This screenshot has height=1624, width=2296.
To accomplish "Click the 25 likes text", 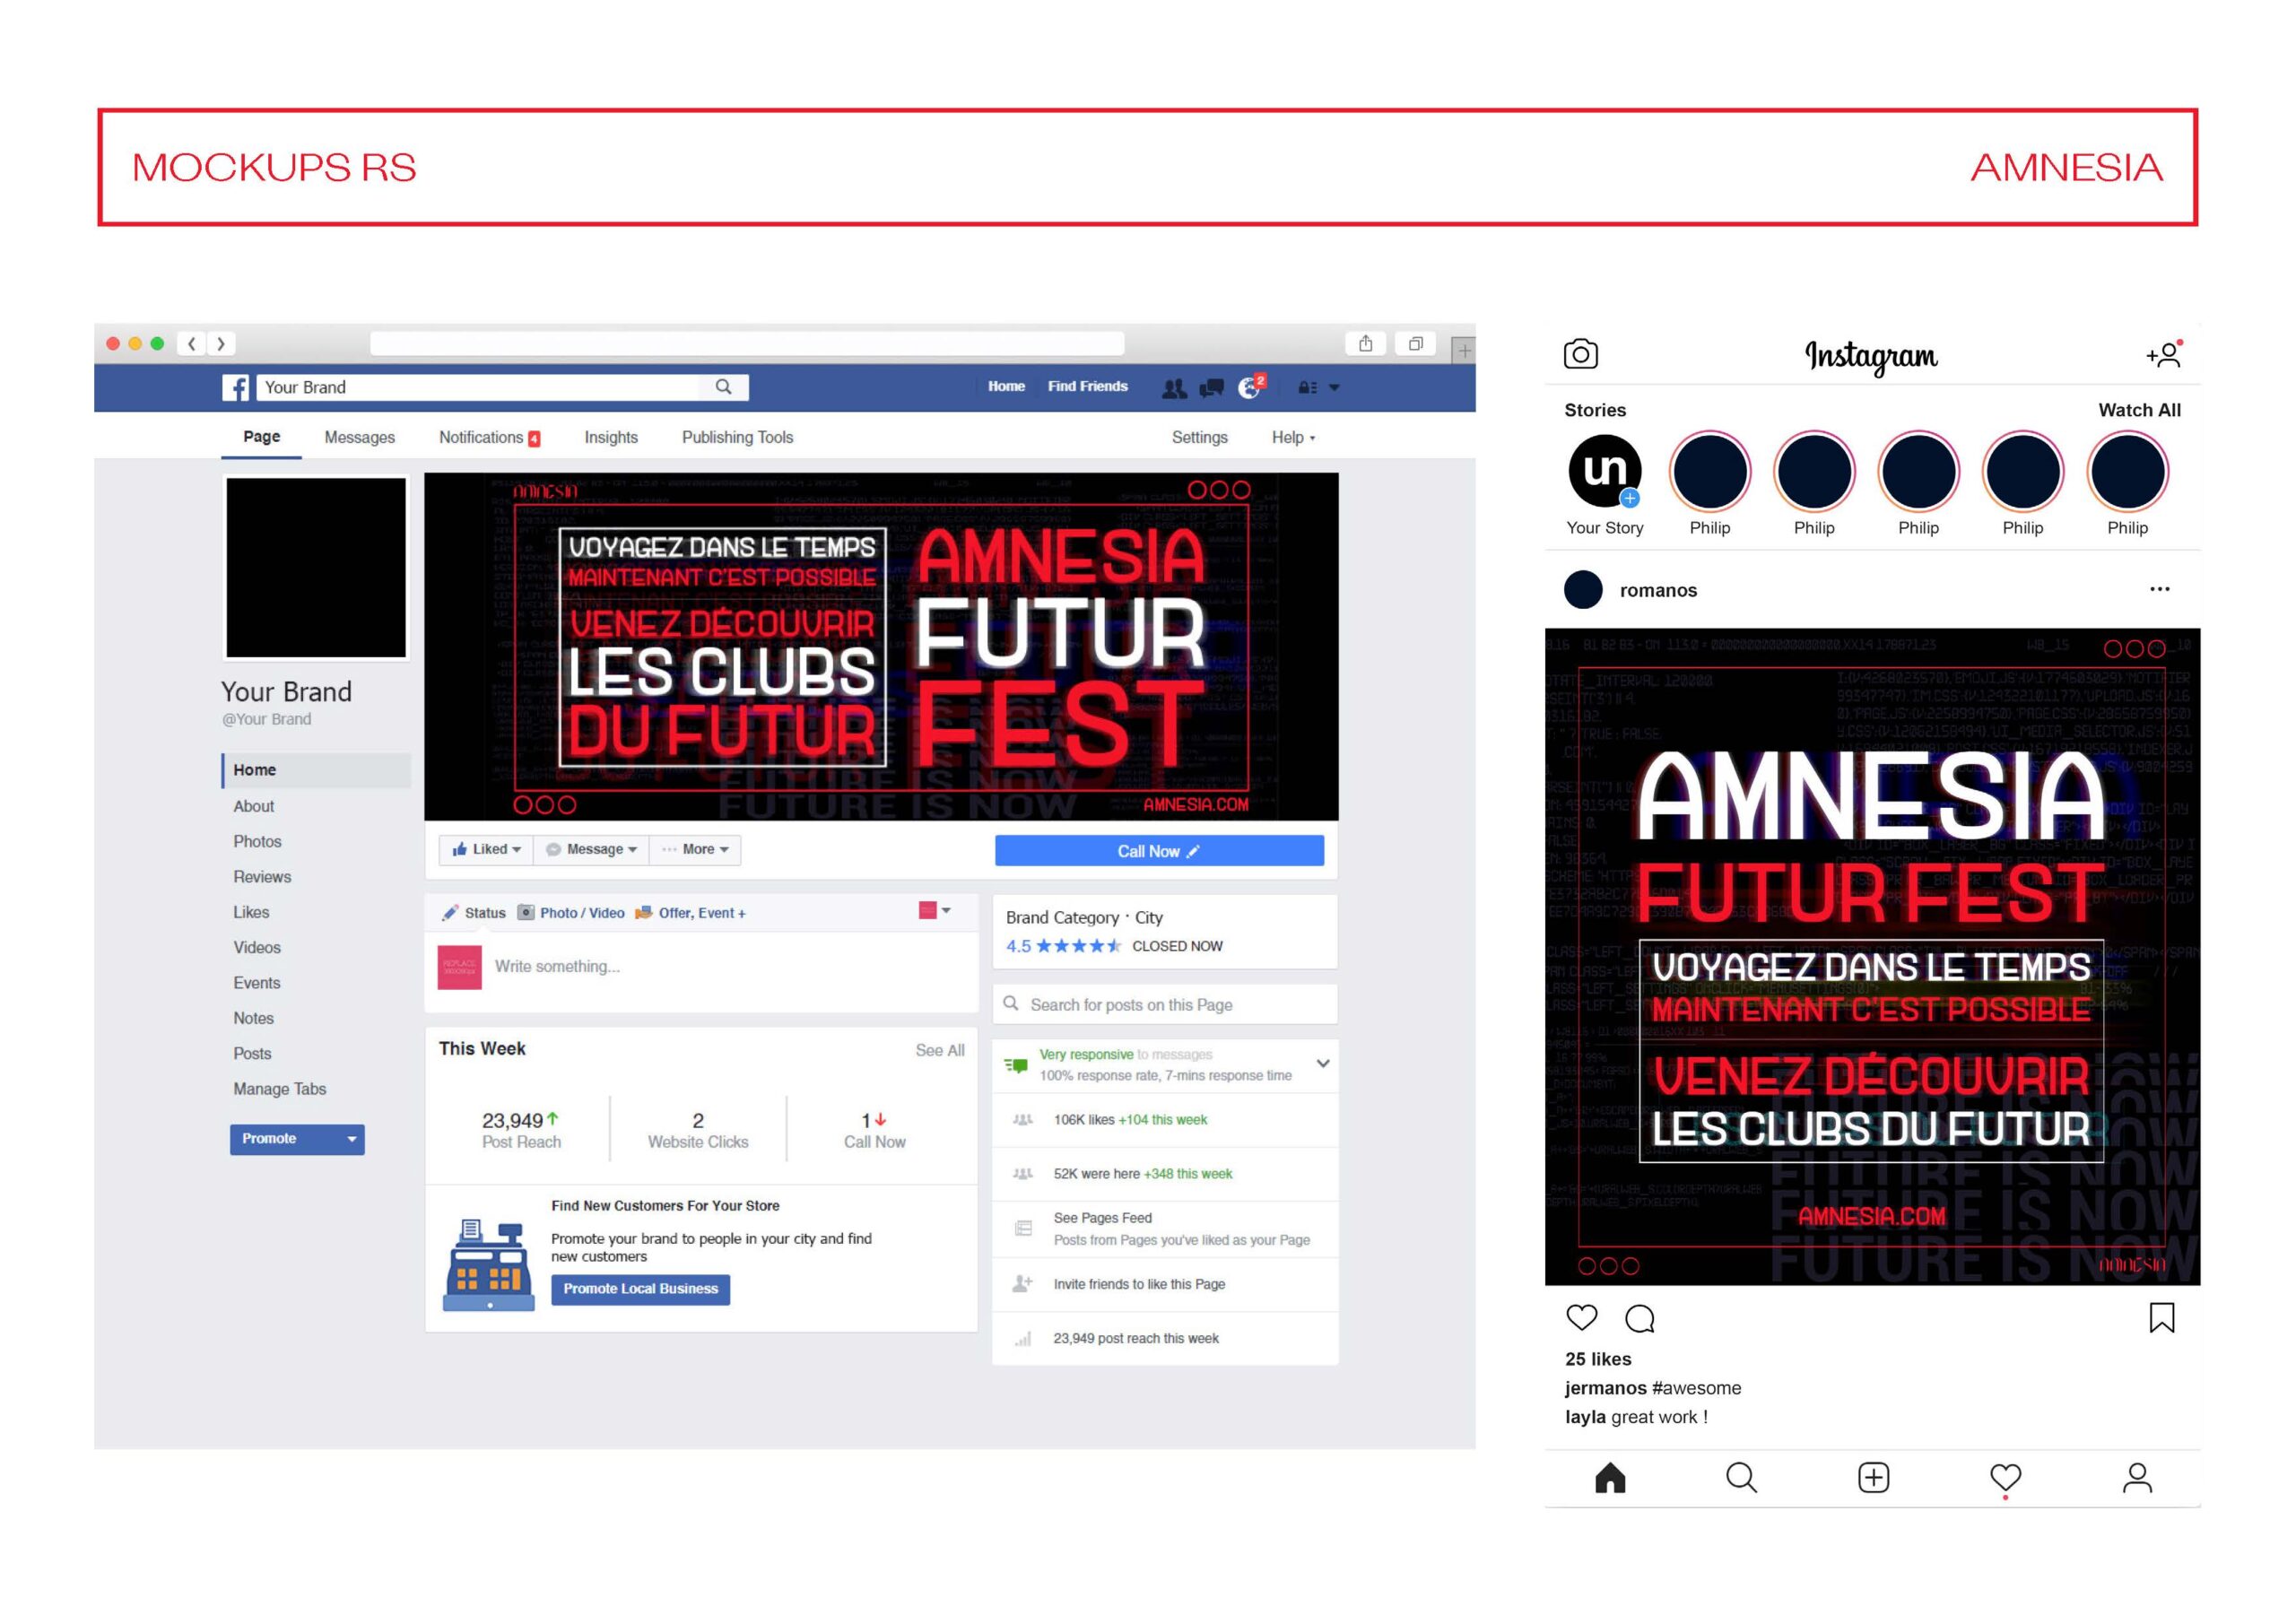I will coord(1598,1359).
